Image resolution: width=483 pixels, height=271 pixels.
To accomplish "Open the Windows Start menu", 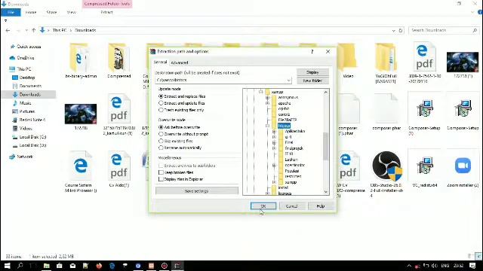I will tap(7, 266).
